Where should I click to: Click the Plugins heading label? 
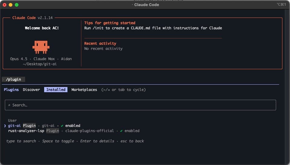11,90
